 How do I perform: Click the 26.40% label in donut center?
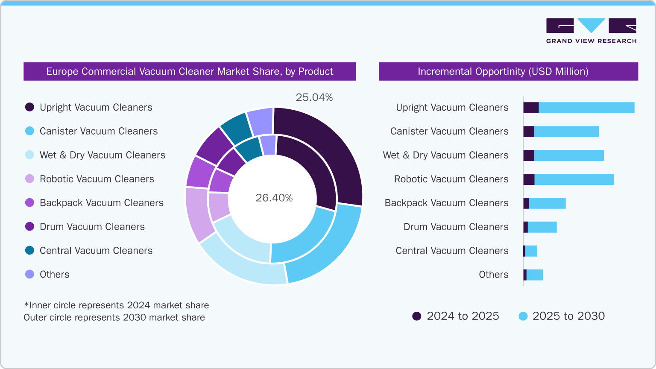(x=274, y=198)
